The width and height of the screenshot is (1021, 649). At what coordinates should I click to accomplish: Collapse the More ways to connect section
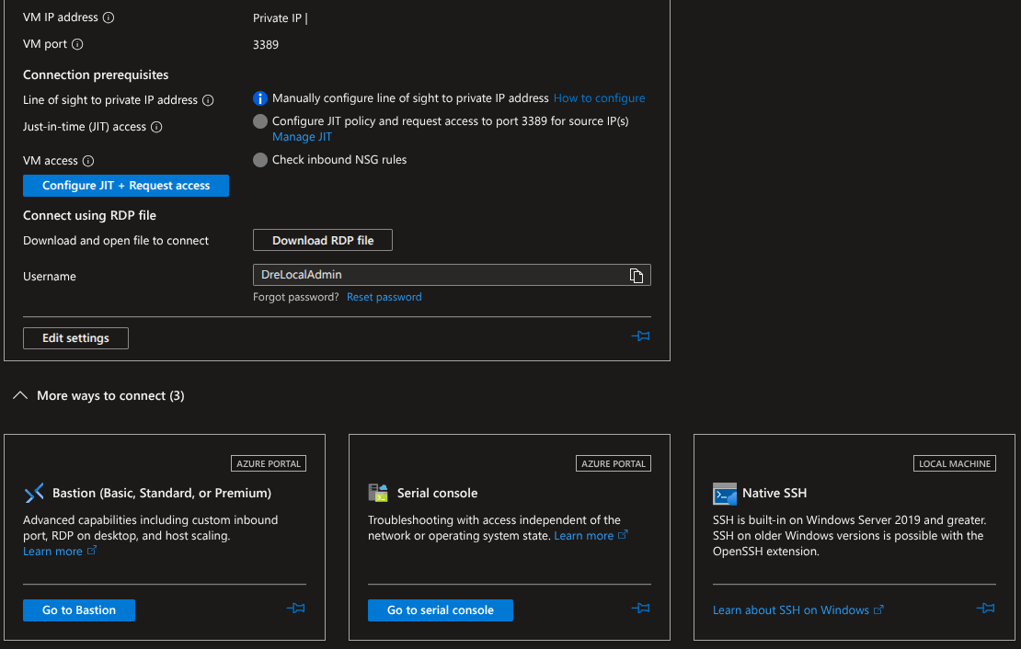pyautogui.click(x=19, y=395)
